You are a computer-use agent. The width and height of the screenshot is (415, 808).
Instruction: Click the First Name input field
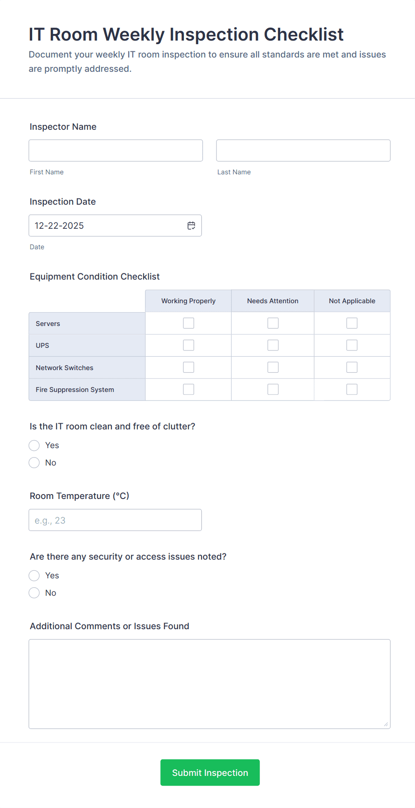point(115,150)
